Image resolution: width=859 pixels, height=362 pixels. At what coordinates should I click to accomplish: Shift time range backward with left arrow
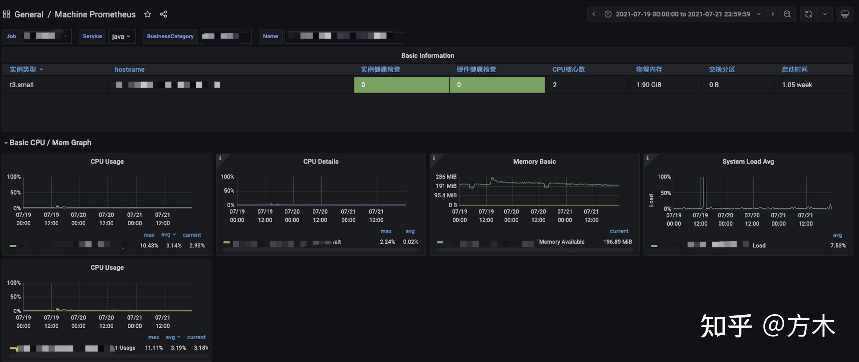pyautogui.click(x=594, y=14)
